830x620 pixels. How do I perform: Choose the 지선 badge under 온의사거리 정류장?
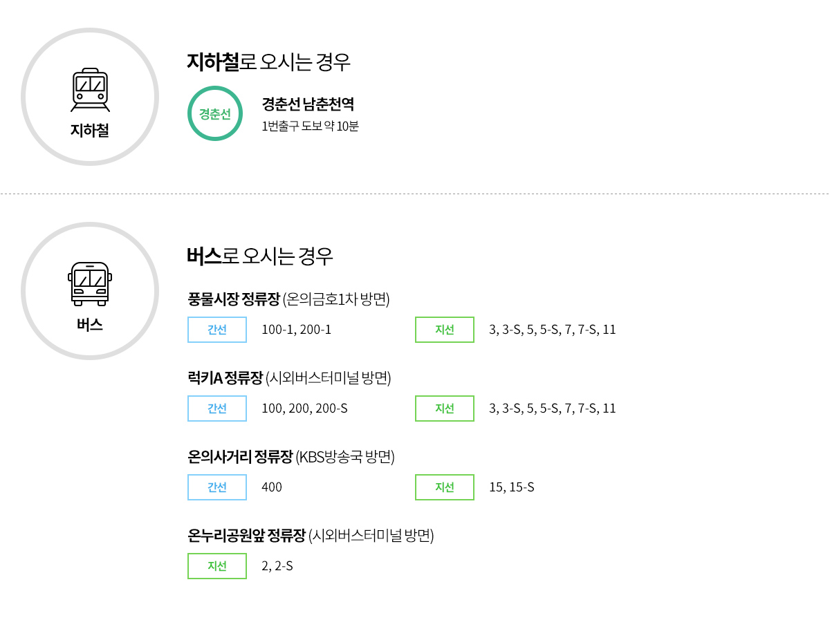tap(445, 487)
